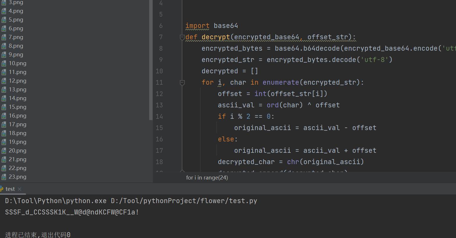Image resolution: width=456 pixels, height=238 pixels.
Task: Click 'ascii_val = ord(char) ^ offset' line
Action: (279, 105)
